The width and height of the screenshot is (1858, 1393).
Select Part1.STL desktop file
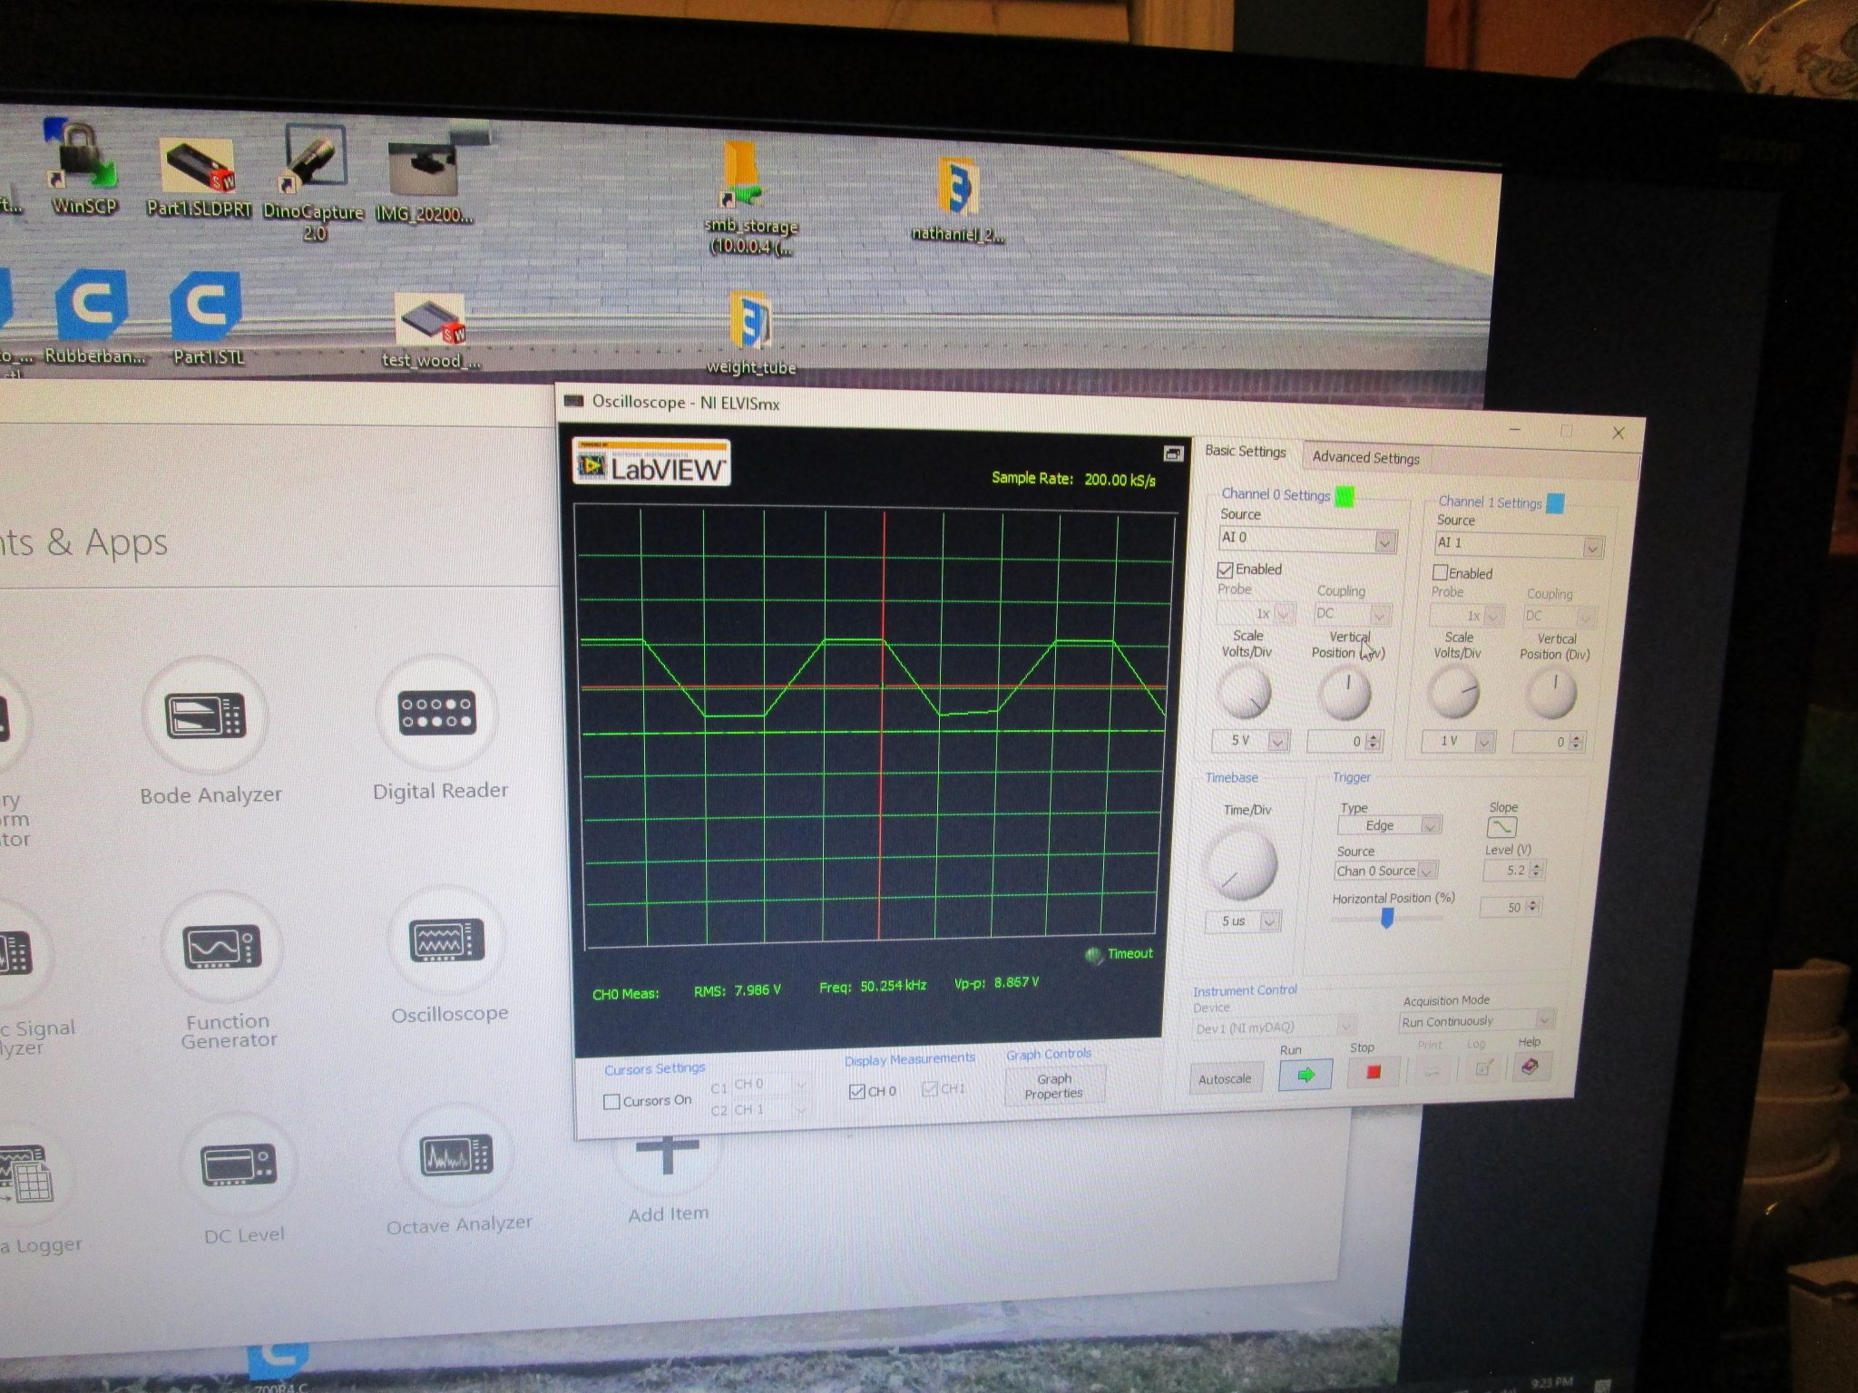pos(209,317)
